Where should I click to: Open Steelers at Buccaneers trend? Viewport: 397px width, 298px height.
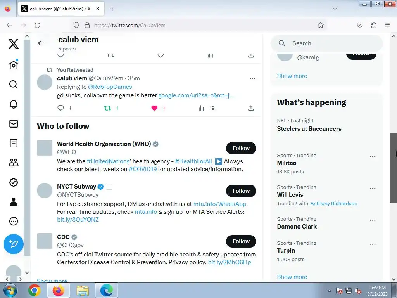pos(309,129)
